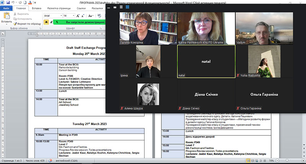Click muted microphone icon beside Діана Скічко label
This screenshot has height=164, width=306.
180,108
